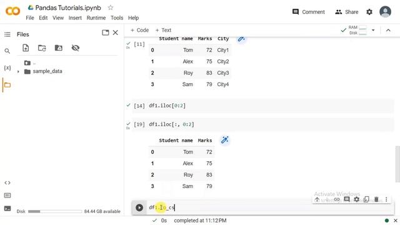Go to the parent directory folder

(x=27, y=62)
